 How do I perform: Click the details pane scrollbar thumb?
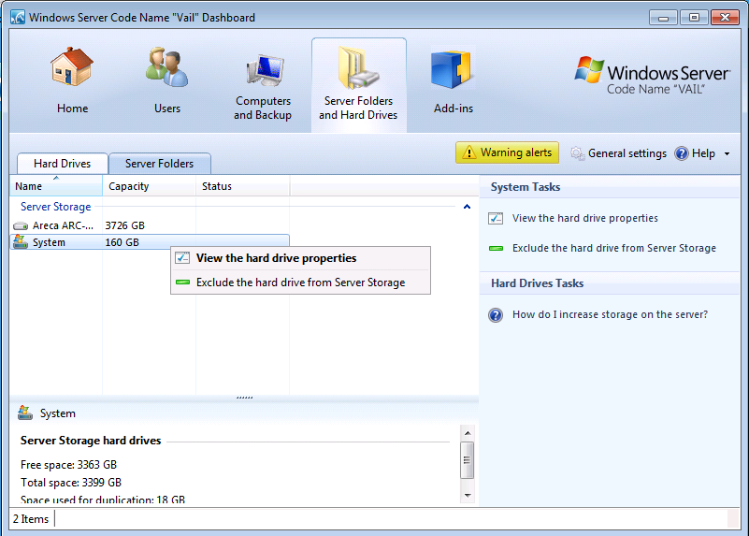point(468,460)
